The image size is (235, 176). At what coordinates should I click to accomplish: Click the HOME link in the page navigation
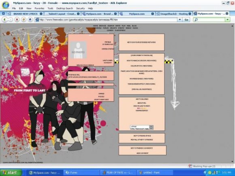click(x=95, y=26)
